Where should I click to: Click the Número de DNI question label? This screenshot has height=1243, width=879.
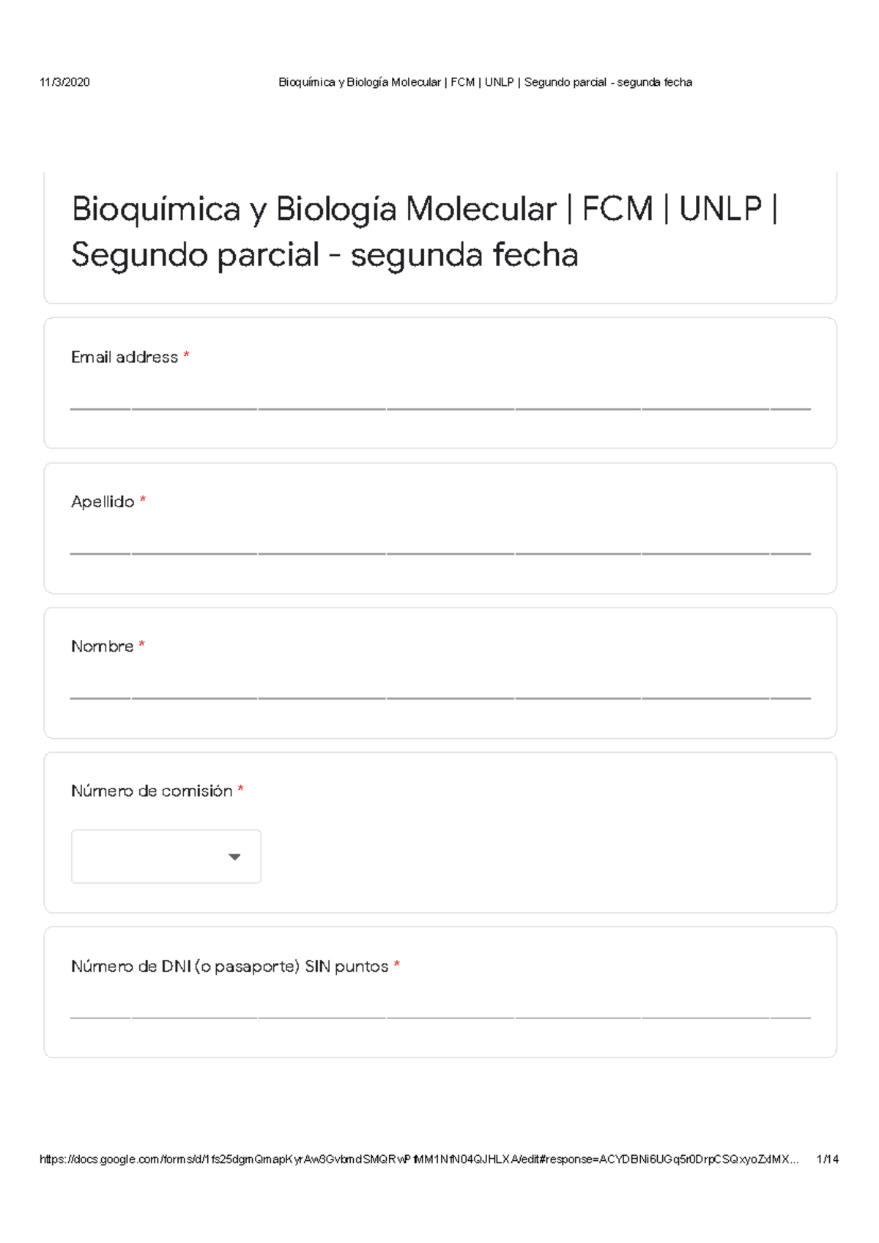231,966
